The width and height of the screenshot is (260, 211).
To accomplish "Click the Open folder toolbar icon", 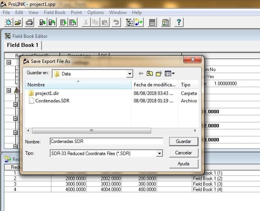I will (x=18, y=22).
